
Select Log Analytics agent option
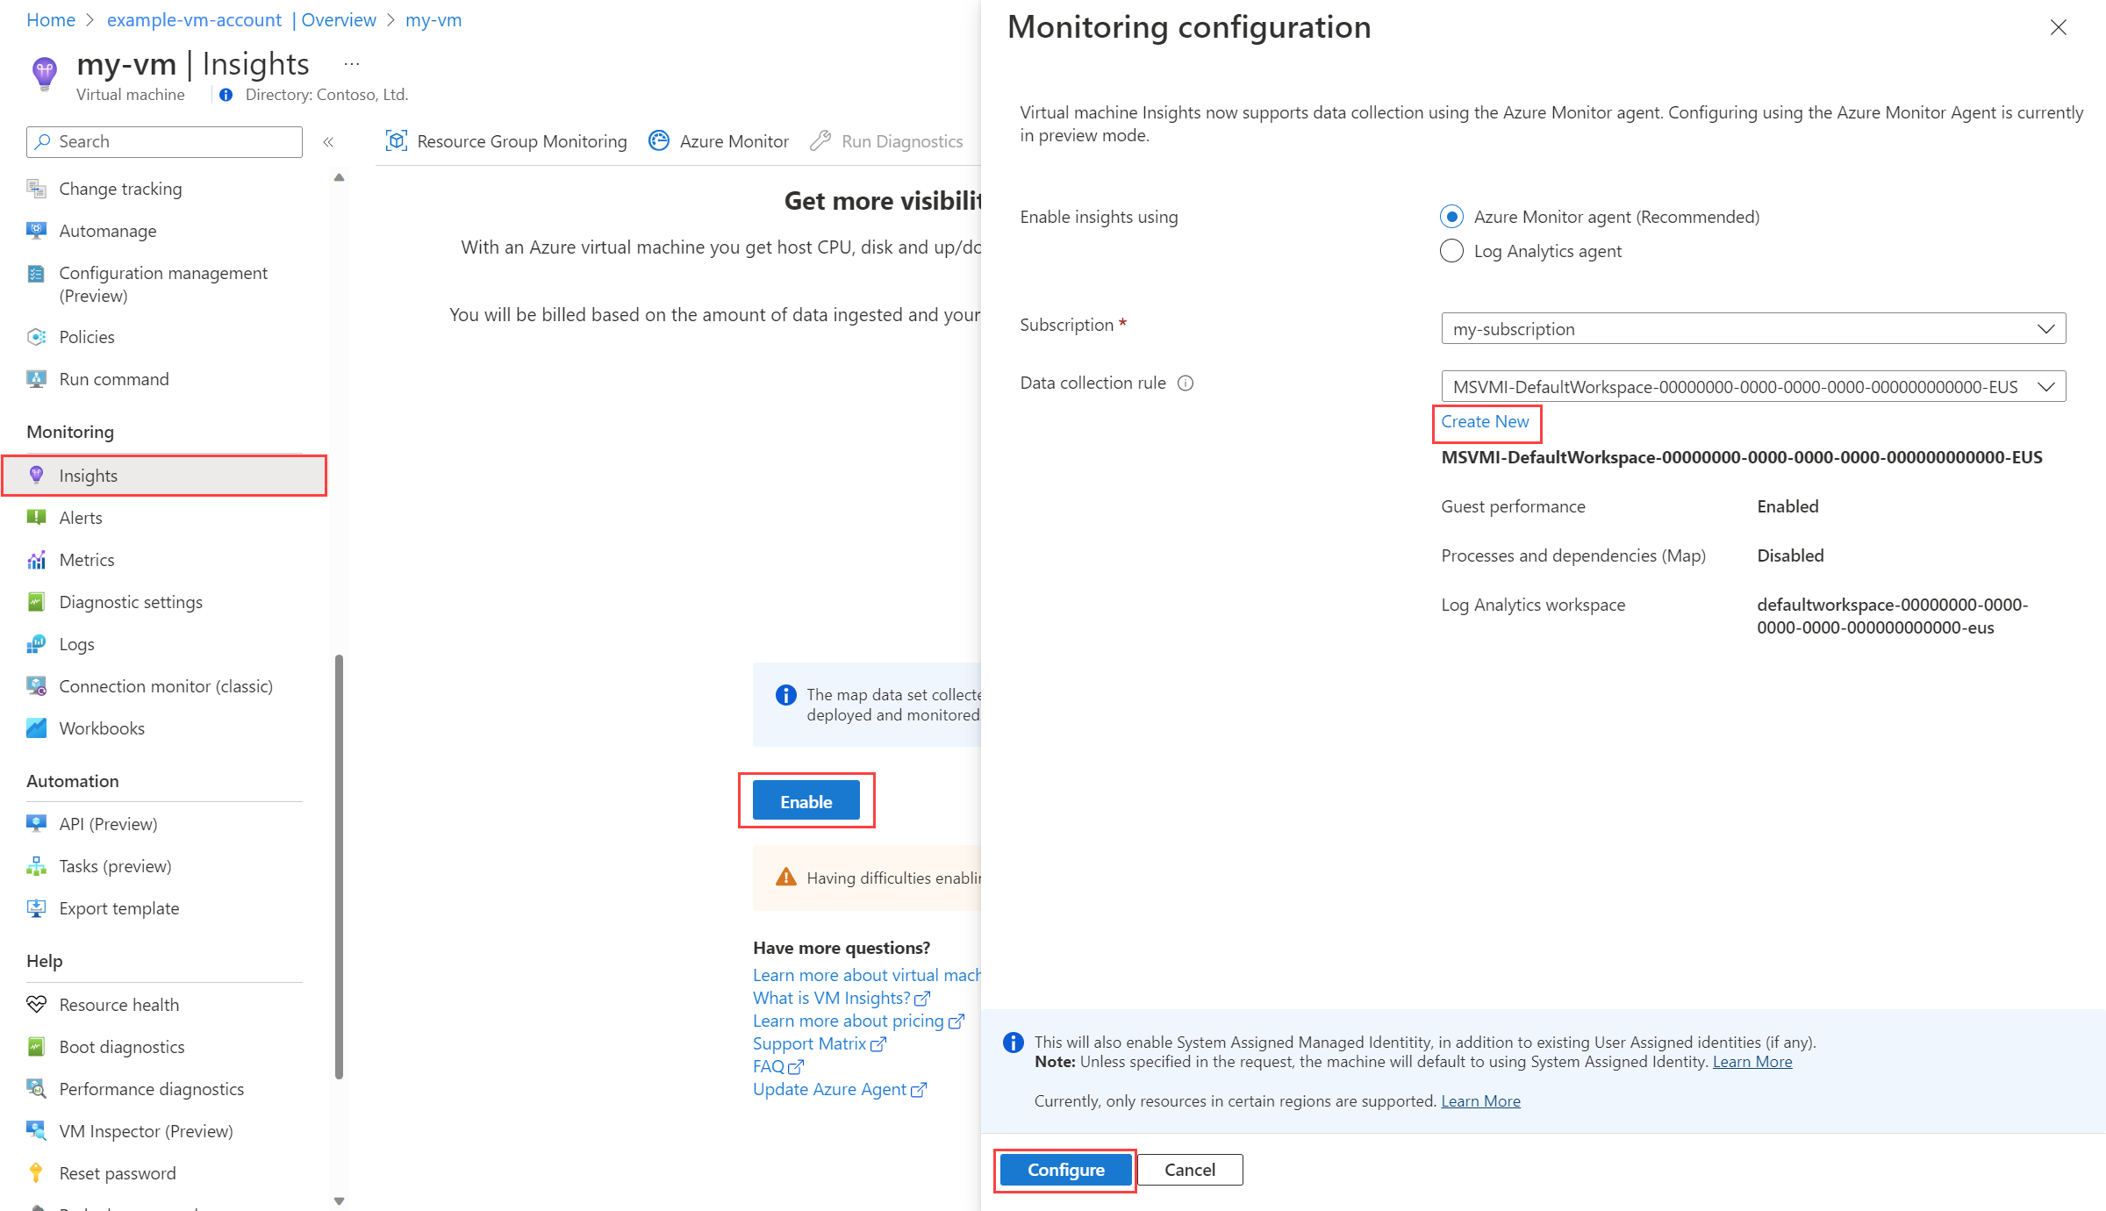click(1451, 251)
